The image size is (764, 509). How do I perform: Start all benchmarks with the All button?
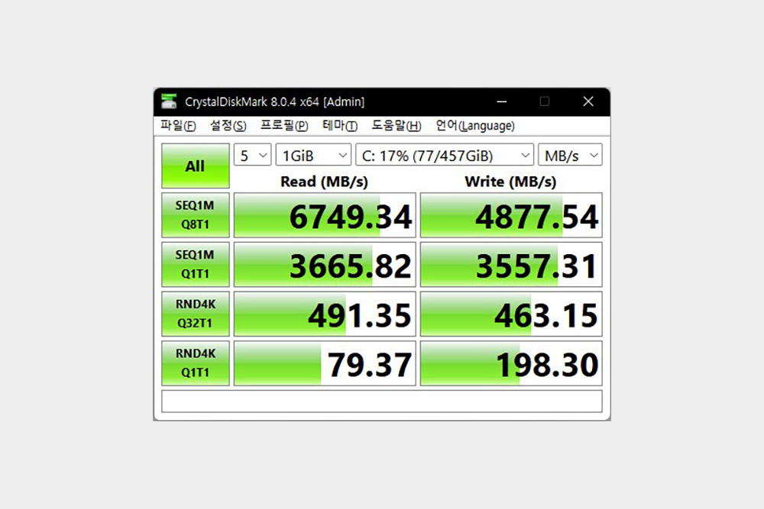(196, 166)
